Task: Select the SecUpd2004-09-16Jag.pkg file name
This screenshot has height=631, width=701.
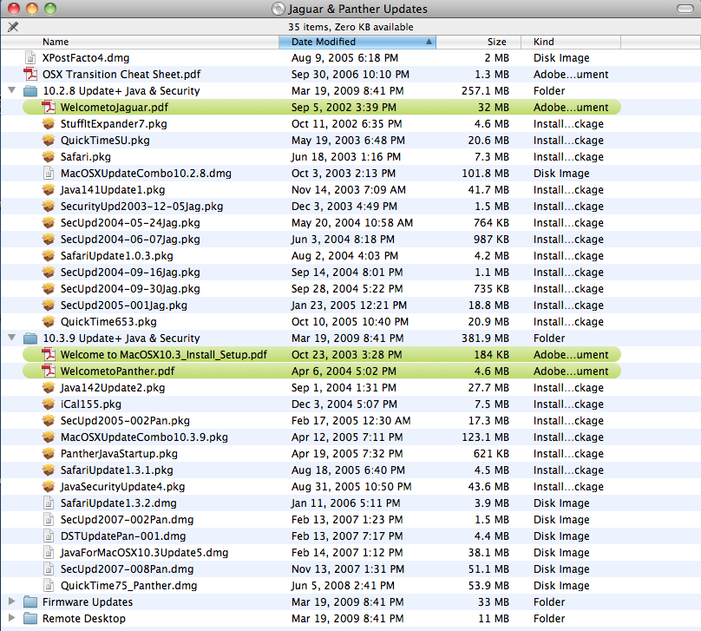Action: point(130,273)
